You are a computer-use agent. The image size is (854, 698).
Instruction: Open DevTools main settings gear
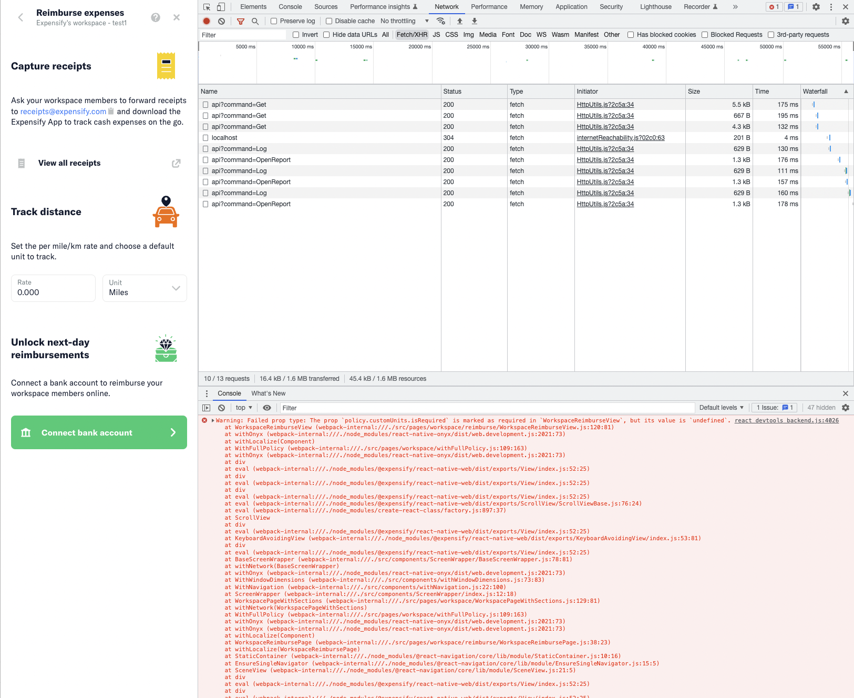816,7
